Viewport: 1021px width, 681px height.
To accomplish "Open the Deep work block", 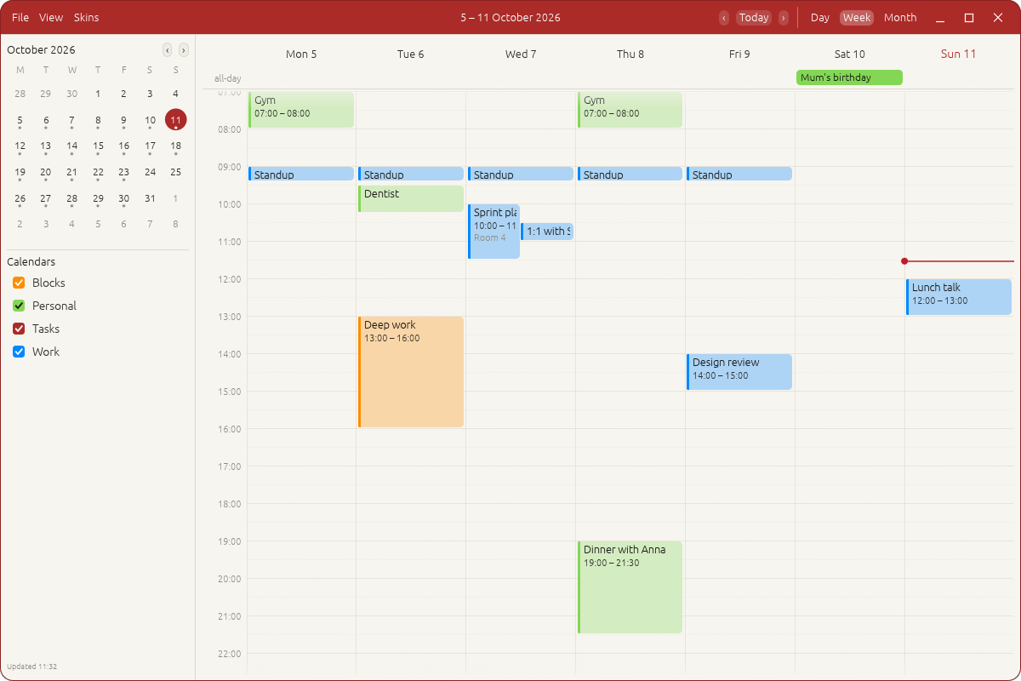I will coord(411,372).
